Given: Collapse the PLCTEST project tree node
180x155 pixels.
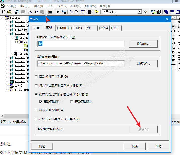Looking at the screenshot, I should tap(2, 18).
